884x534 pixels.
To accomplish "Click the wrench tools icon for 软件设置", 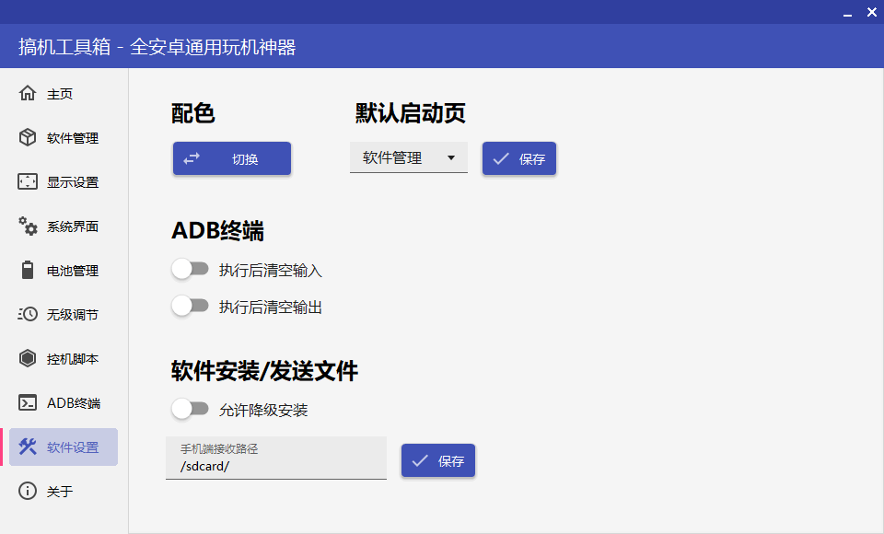I will 27,447.
